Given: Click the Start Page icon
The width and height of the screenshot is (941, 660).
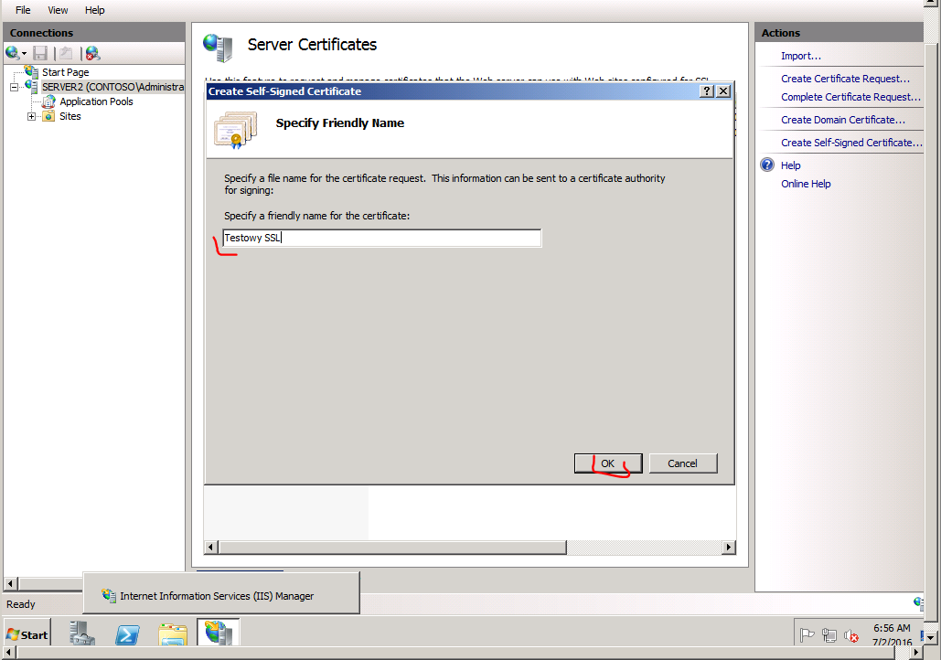Looking at the screenshot, I should (32, 72).
